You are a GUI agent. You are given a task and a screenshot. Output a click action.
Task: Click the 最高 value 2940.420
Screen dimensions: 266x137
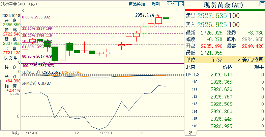pyautogui.click(x=253, y=46)
